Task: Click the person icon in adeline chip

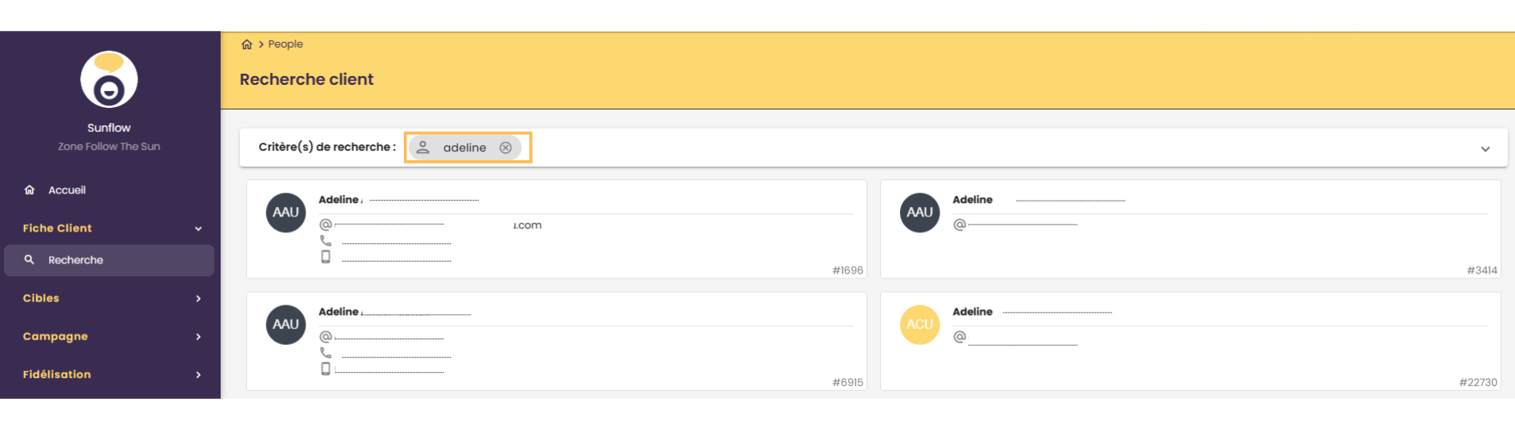Action: coord(423,147)
